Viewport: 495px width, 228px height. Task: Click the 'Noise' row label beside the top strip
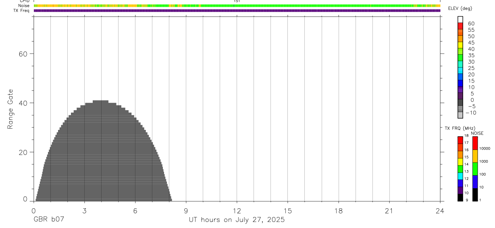tap(24, 6)
